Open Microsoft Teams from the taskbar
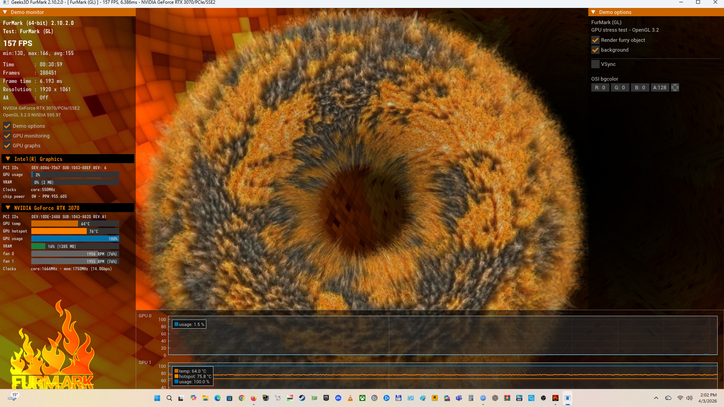The image size is (724, 407). pyautogui.click(x=459, y=398)
